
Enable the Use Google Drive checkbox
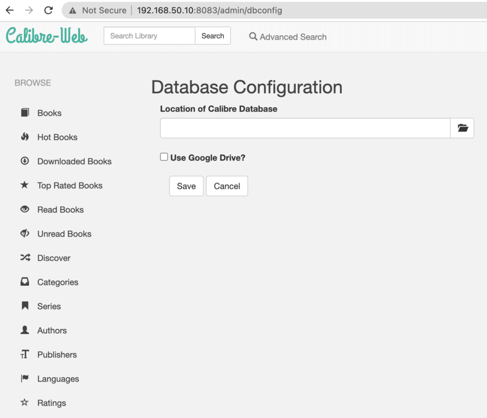(164, 157)
